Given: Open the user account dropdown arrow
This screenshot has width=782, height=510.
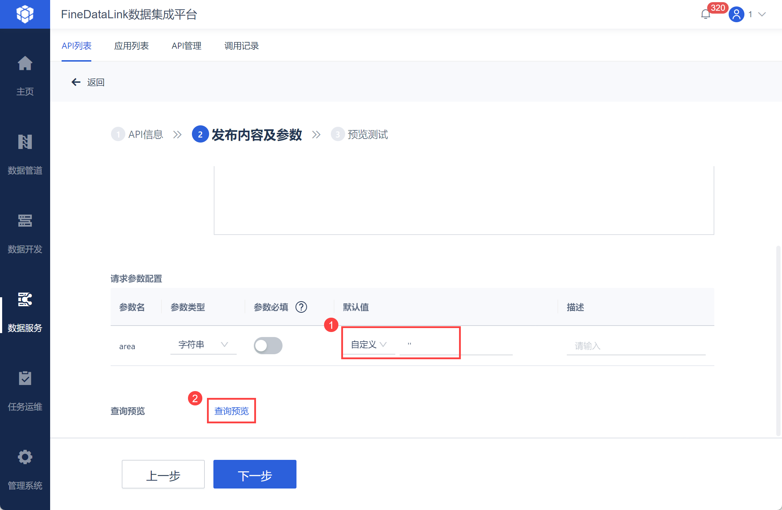Looking at the screenshot, I should pos(762,14).
